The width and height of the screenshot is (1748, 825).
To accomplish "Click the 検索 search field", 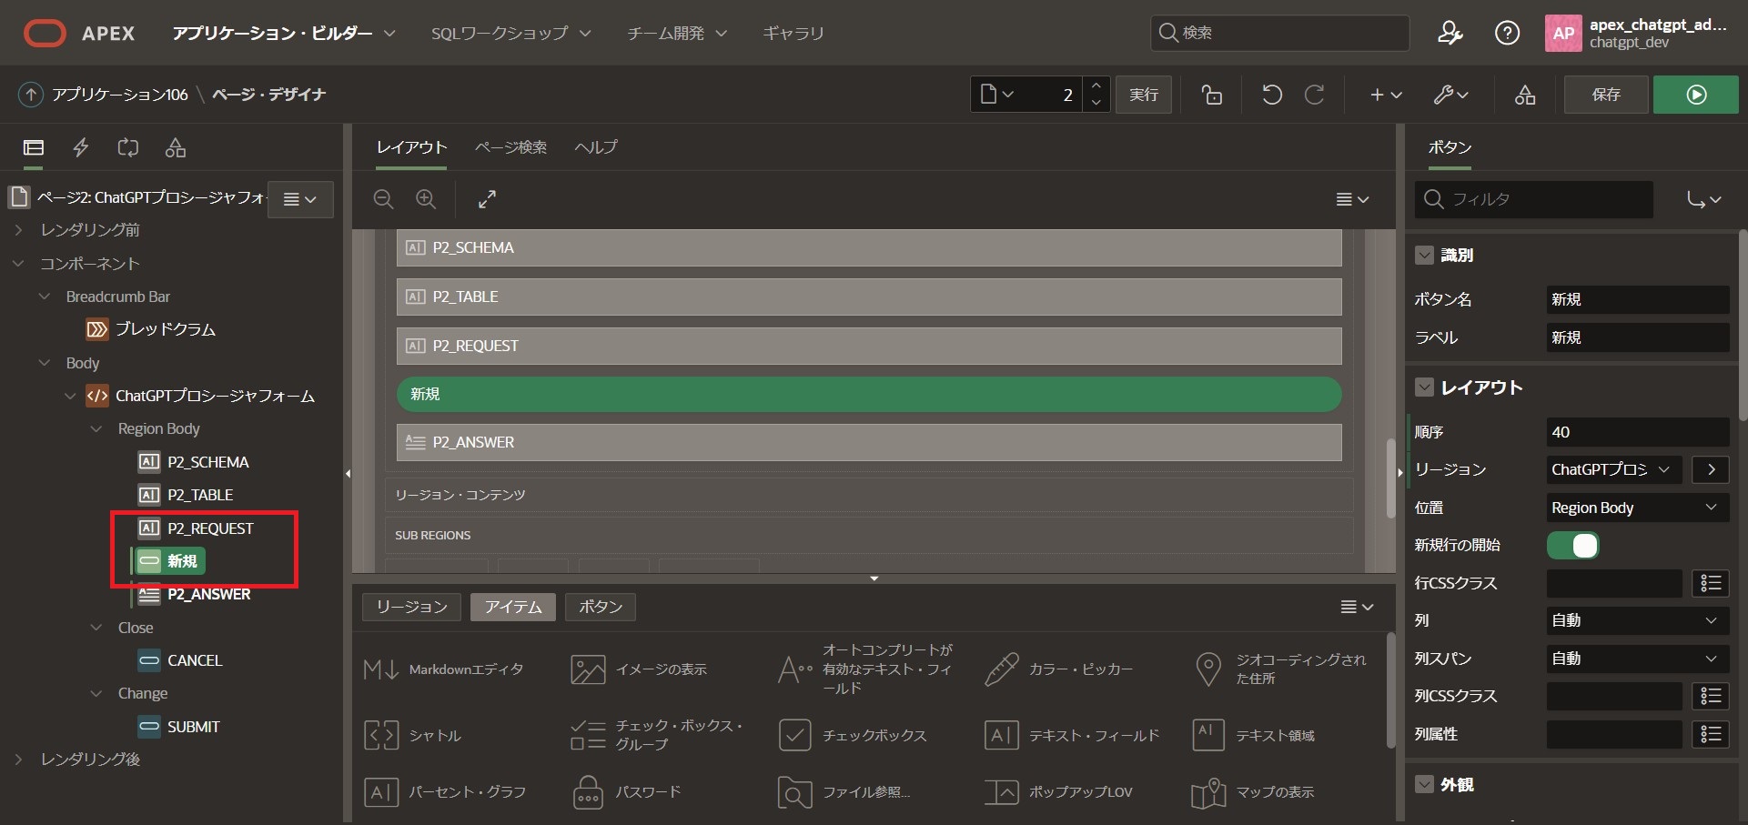I will tap(1279, 34).
